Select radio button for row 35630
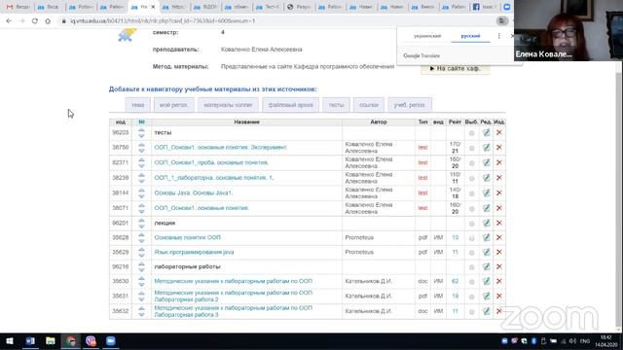623x350 pixels. pos(471,282)
